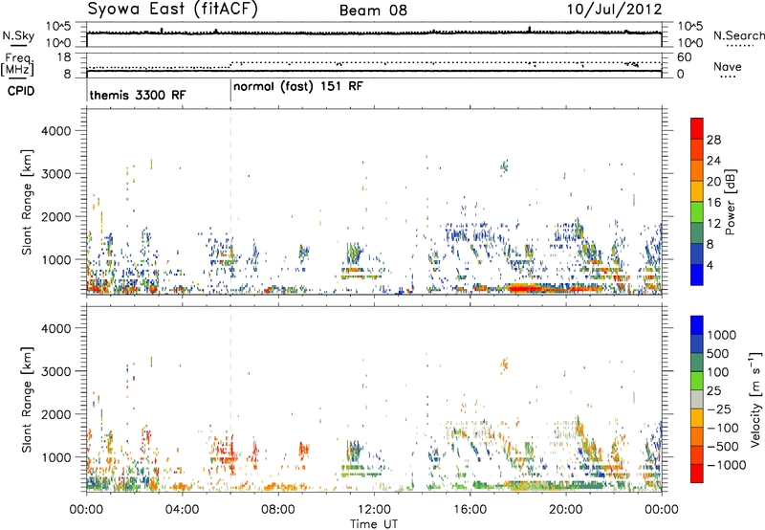Select the "Beam 08" label
The width and height of the screenshot is (765, 530).
click(373, 11)
